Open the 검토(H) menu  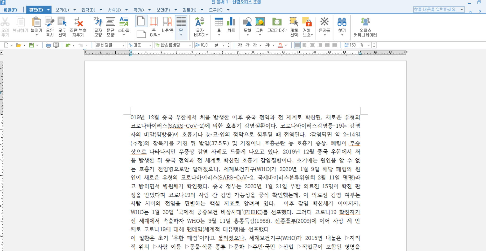[189, 10]
